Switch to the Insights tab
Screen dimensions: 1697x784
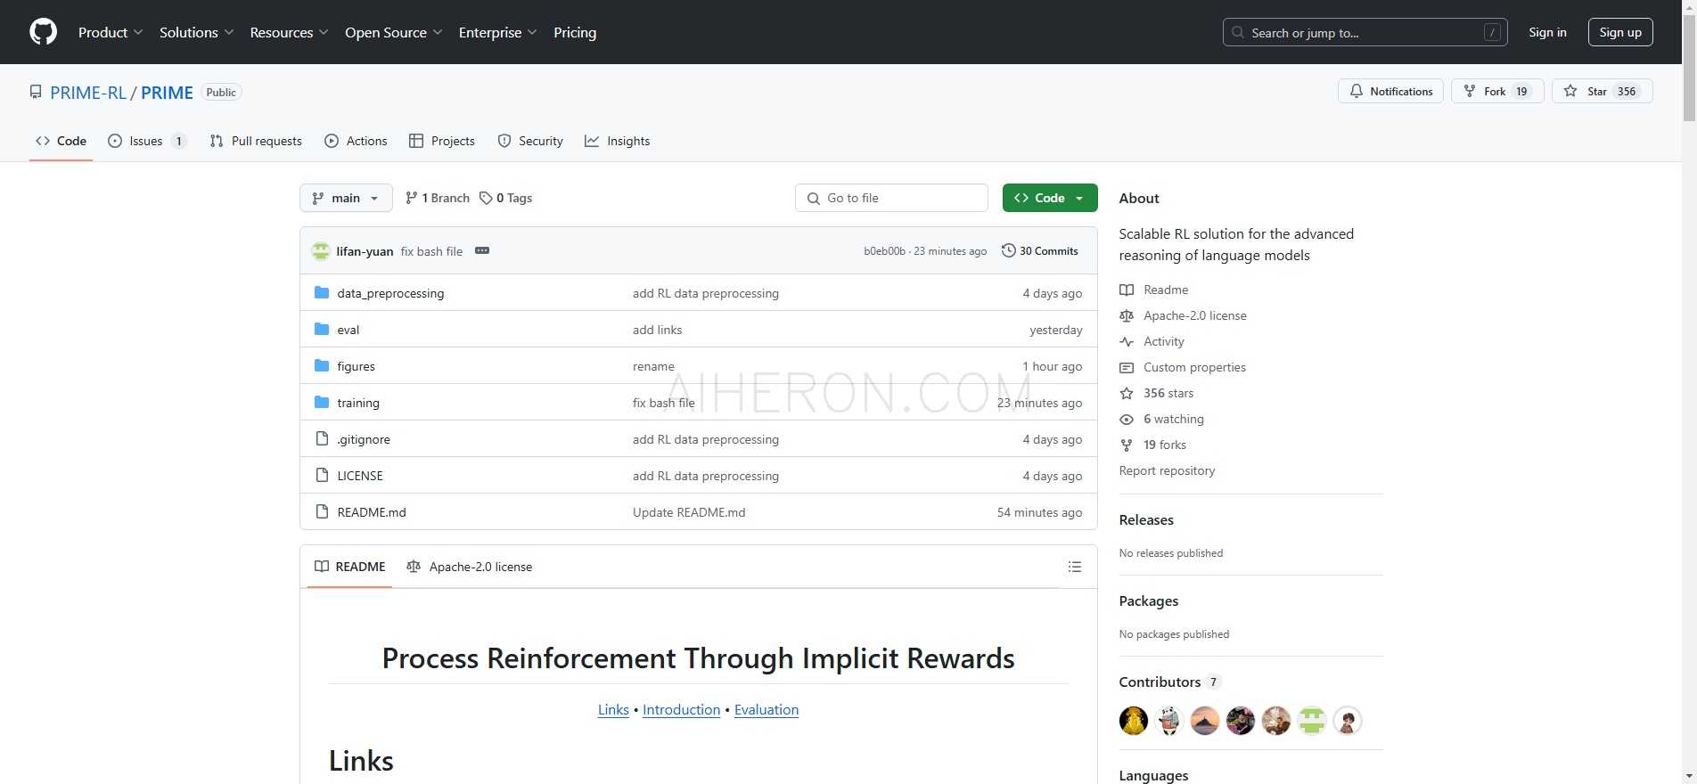point(617,141)
